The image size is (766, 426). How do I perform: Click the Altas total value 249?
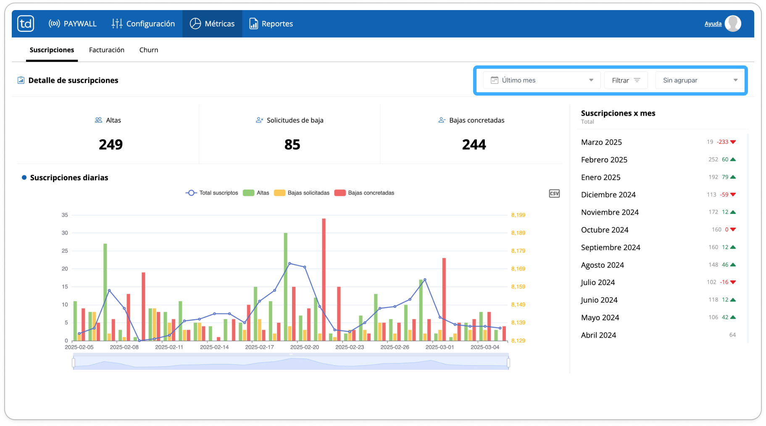click(x=111, y=145)
